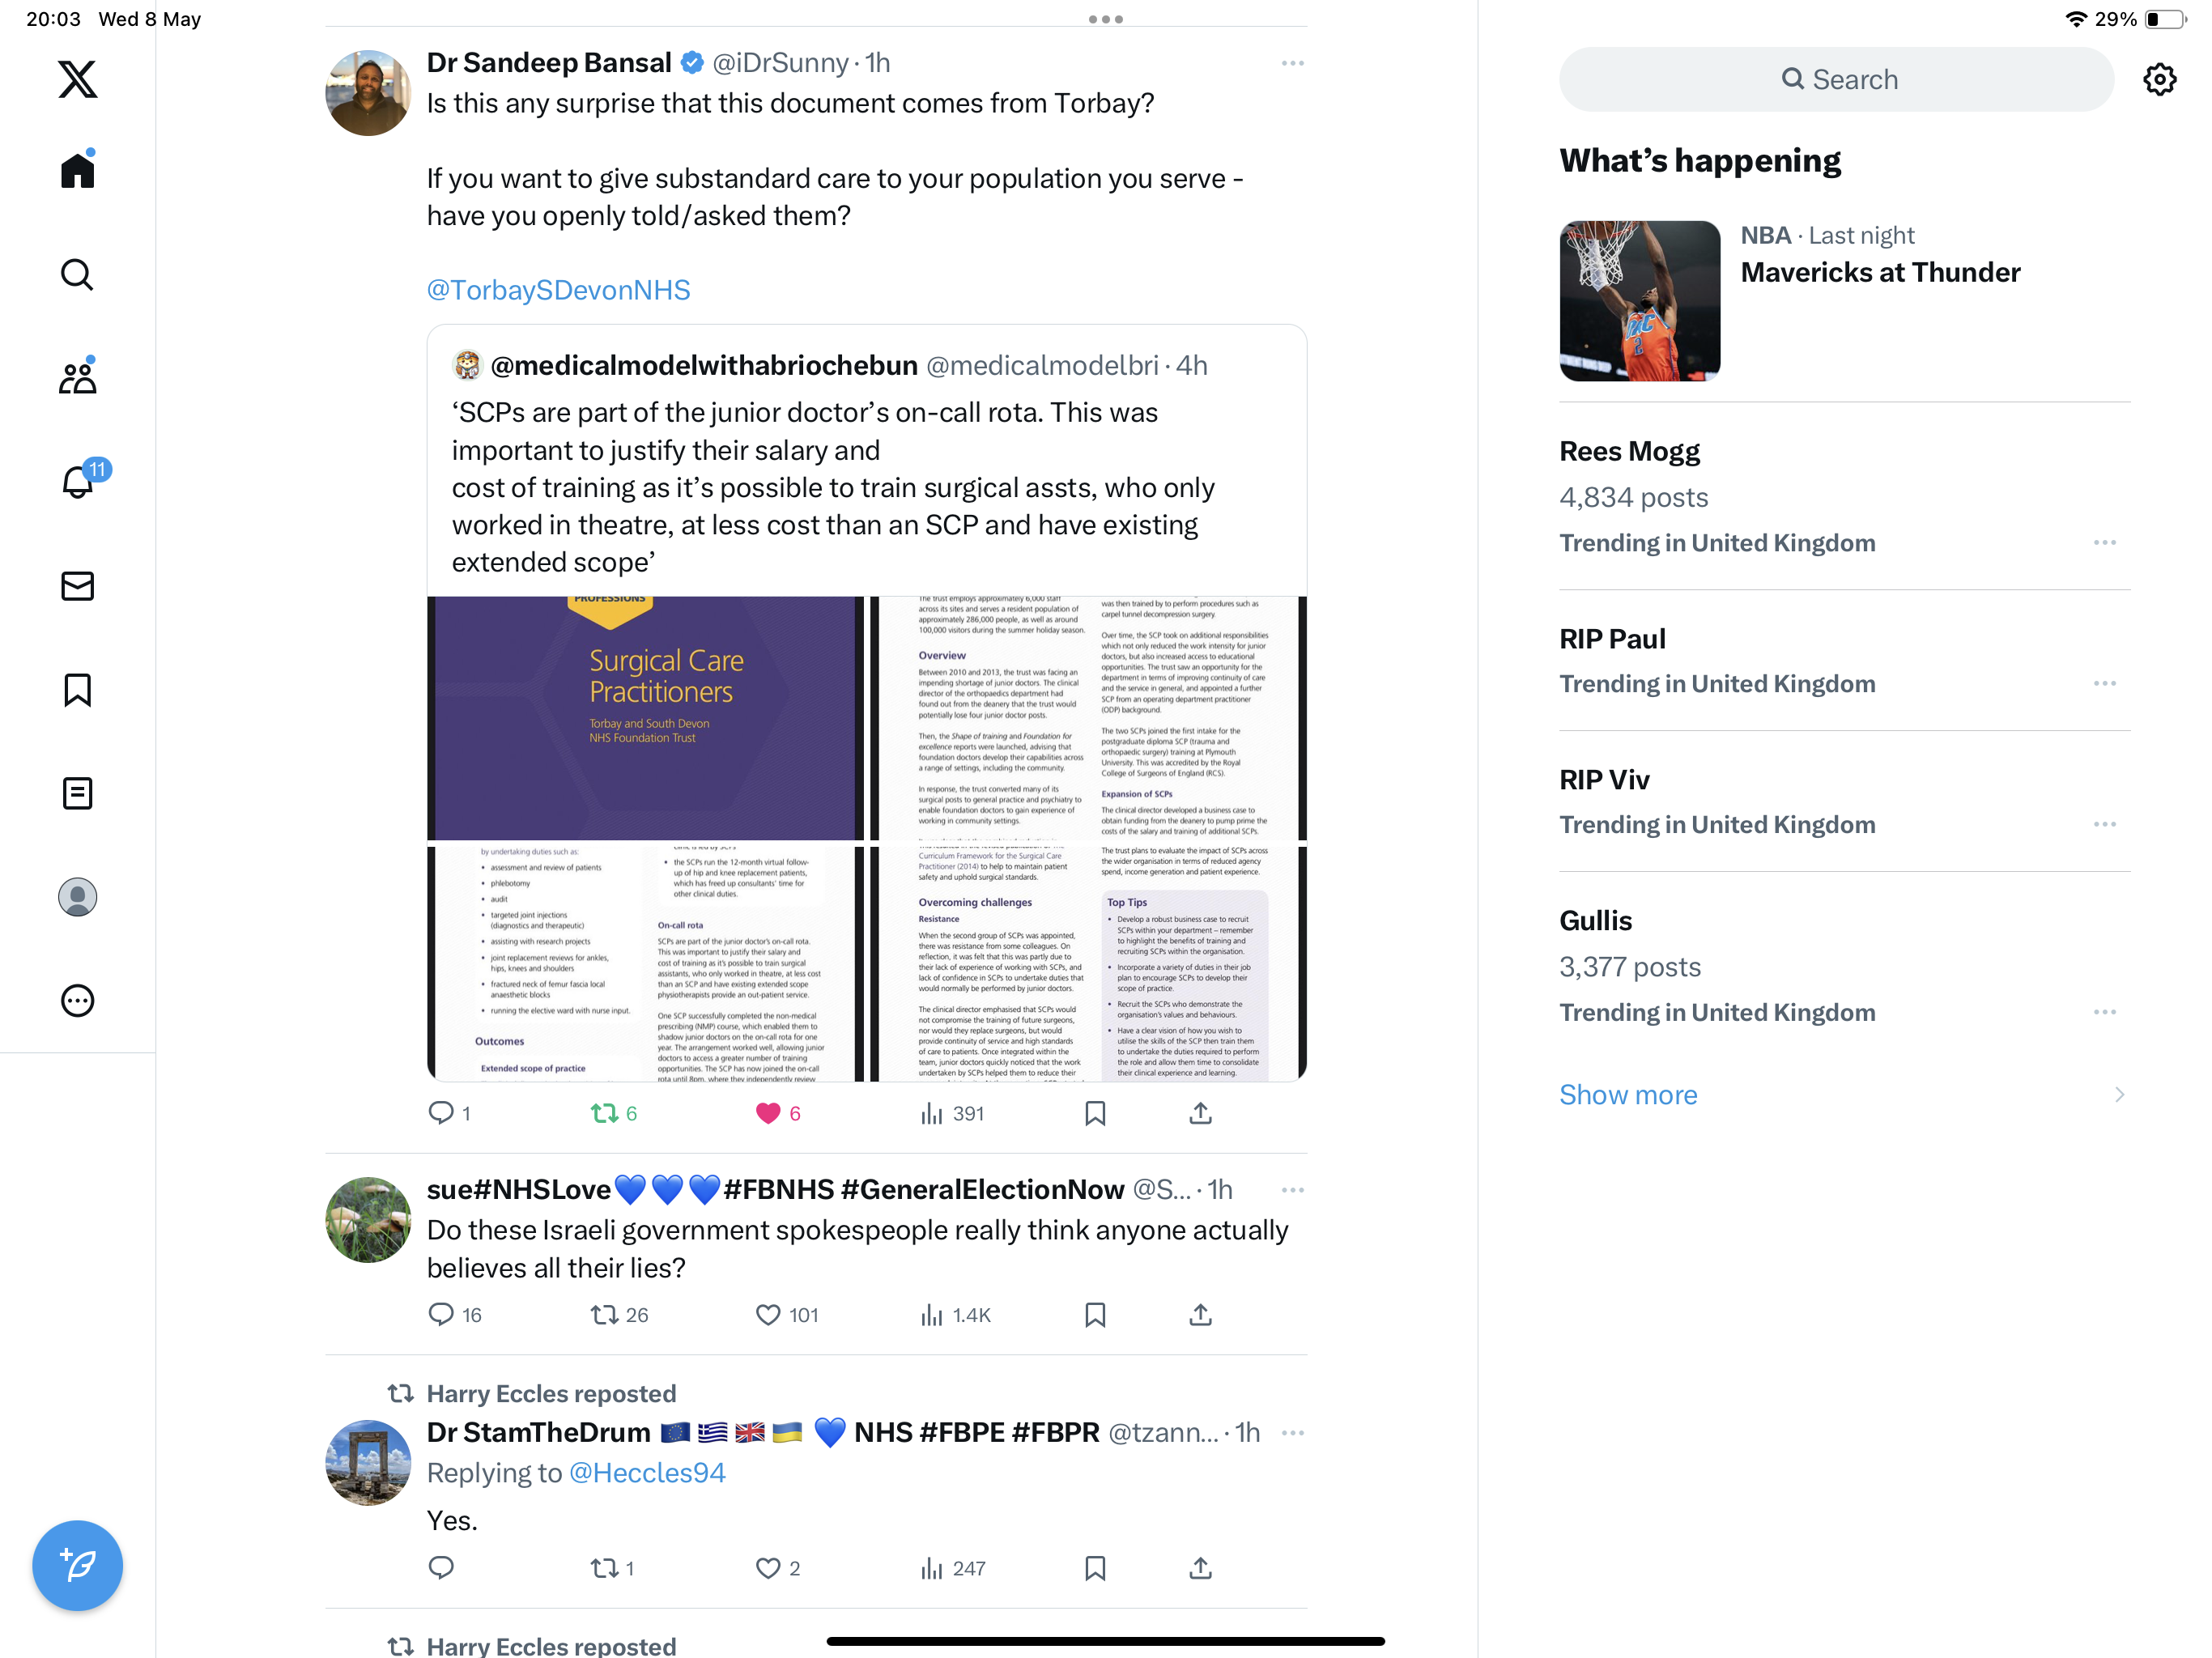
Task: Open the Home feed icon
Action: pyautogui.click(x=77, y=170)
